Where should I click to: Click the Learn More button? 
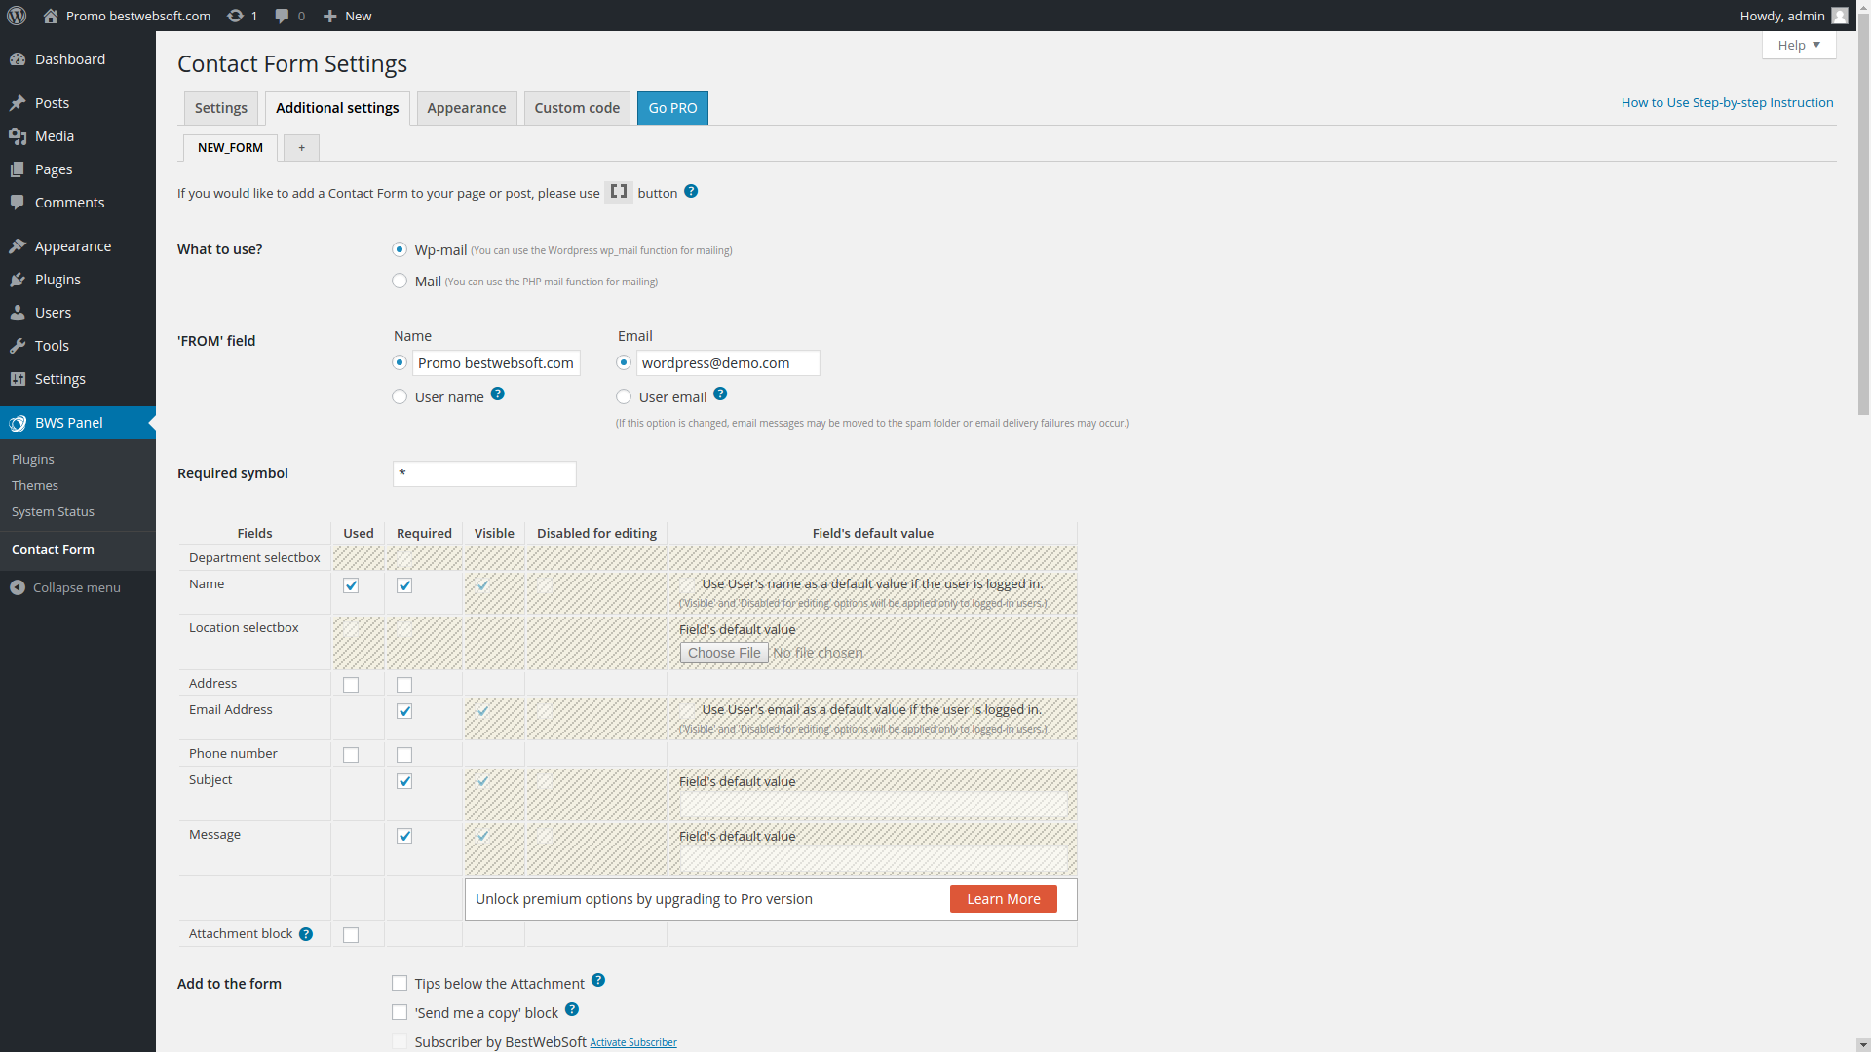click(x=1003, y=899)
